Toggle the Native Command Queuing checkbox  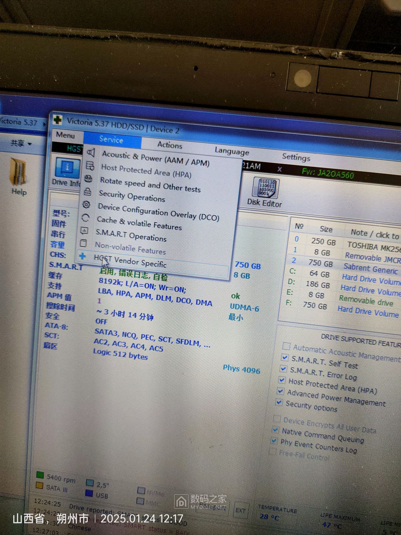275,429
